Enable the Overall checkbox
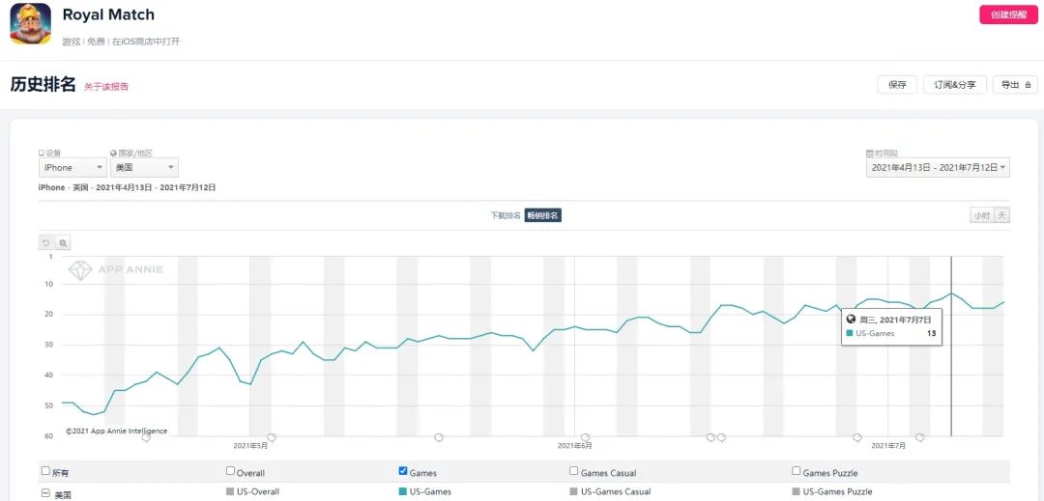Image resolution: width=1044 pixels, height=501 pixels. coord(230,471)
